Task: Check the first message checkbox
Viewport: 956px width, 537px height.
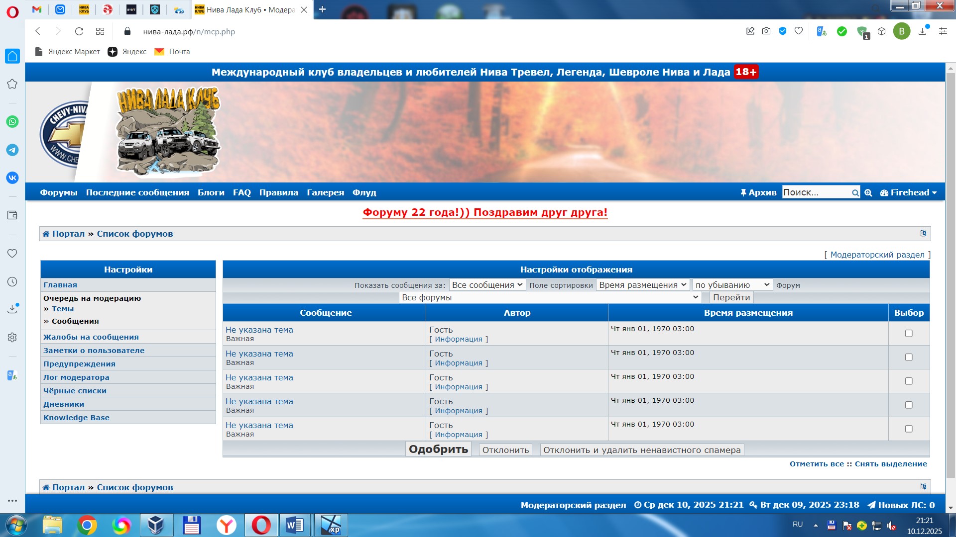Action: [x=909, y=334]
